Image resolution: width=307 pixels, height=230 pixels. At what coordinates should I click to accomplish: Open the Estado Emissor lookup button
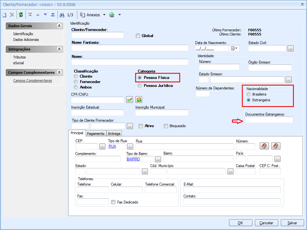click(288, 80)
